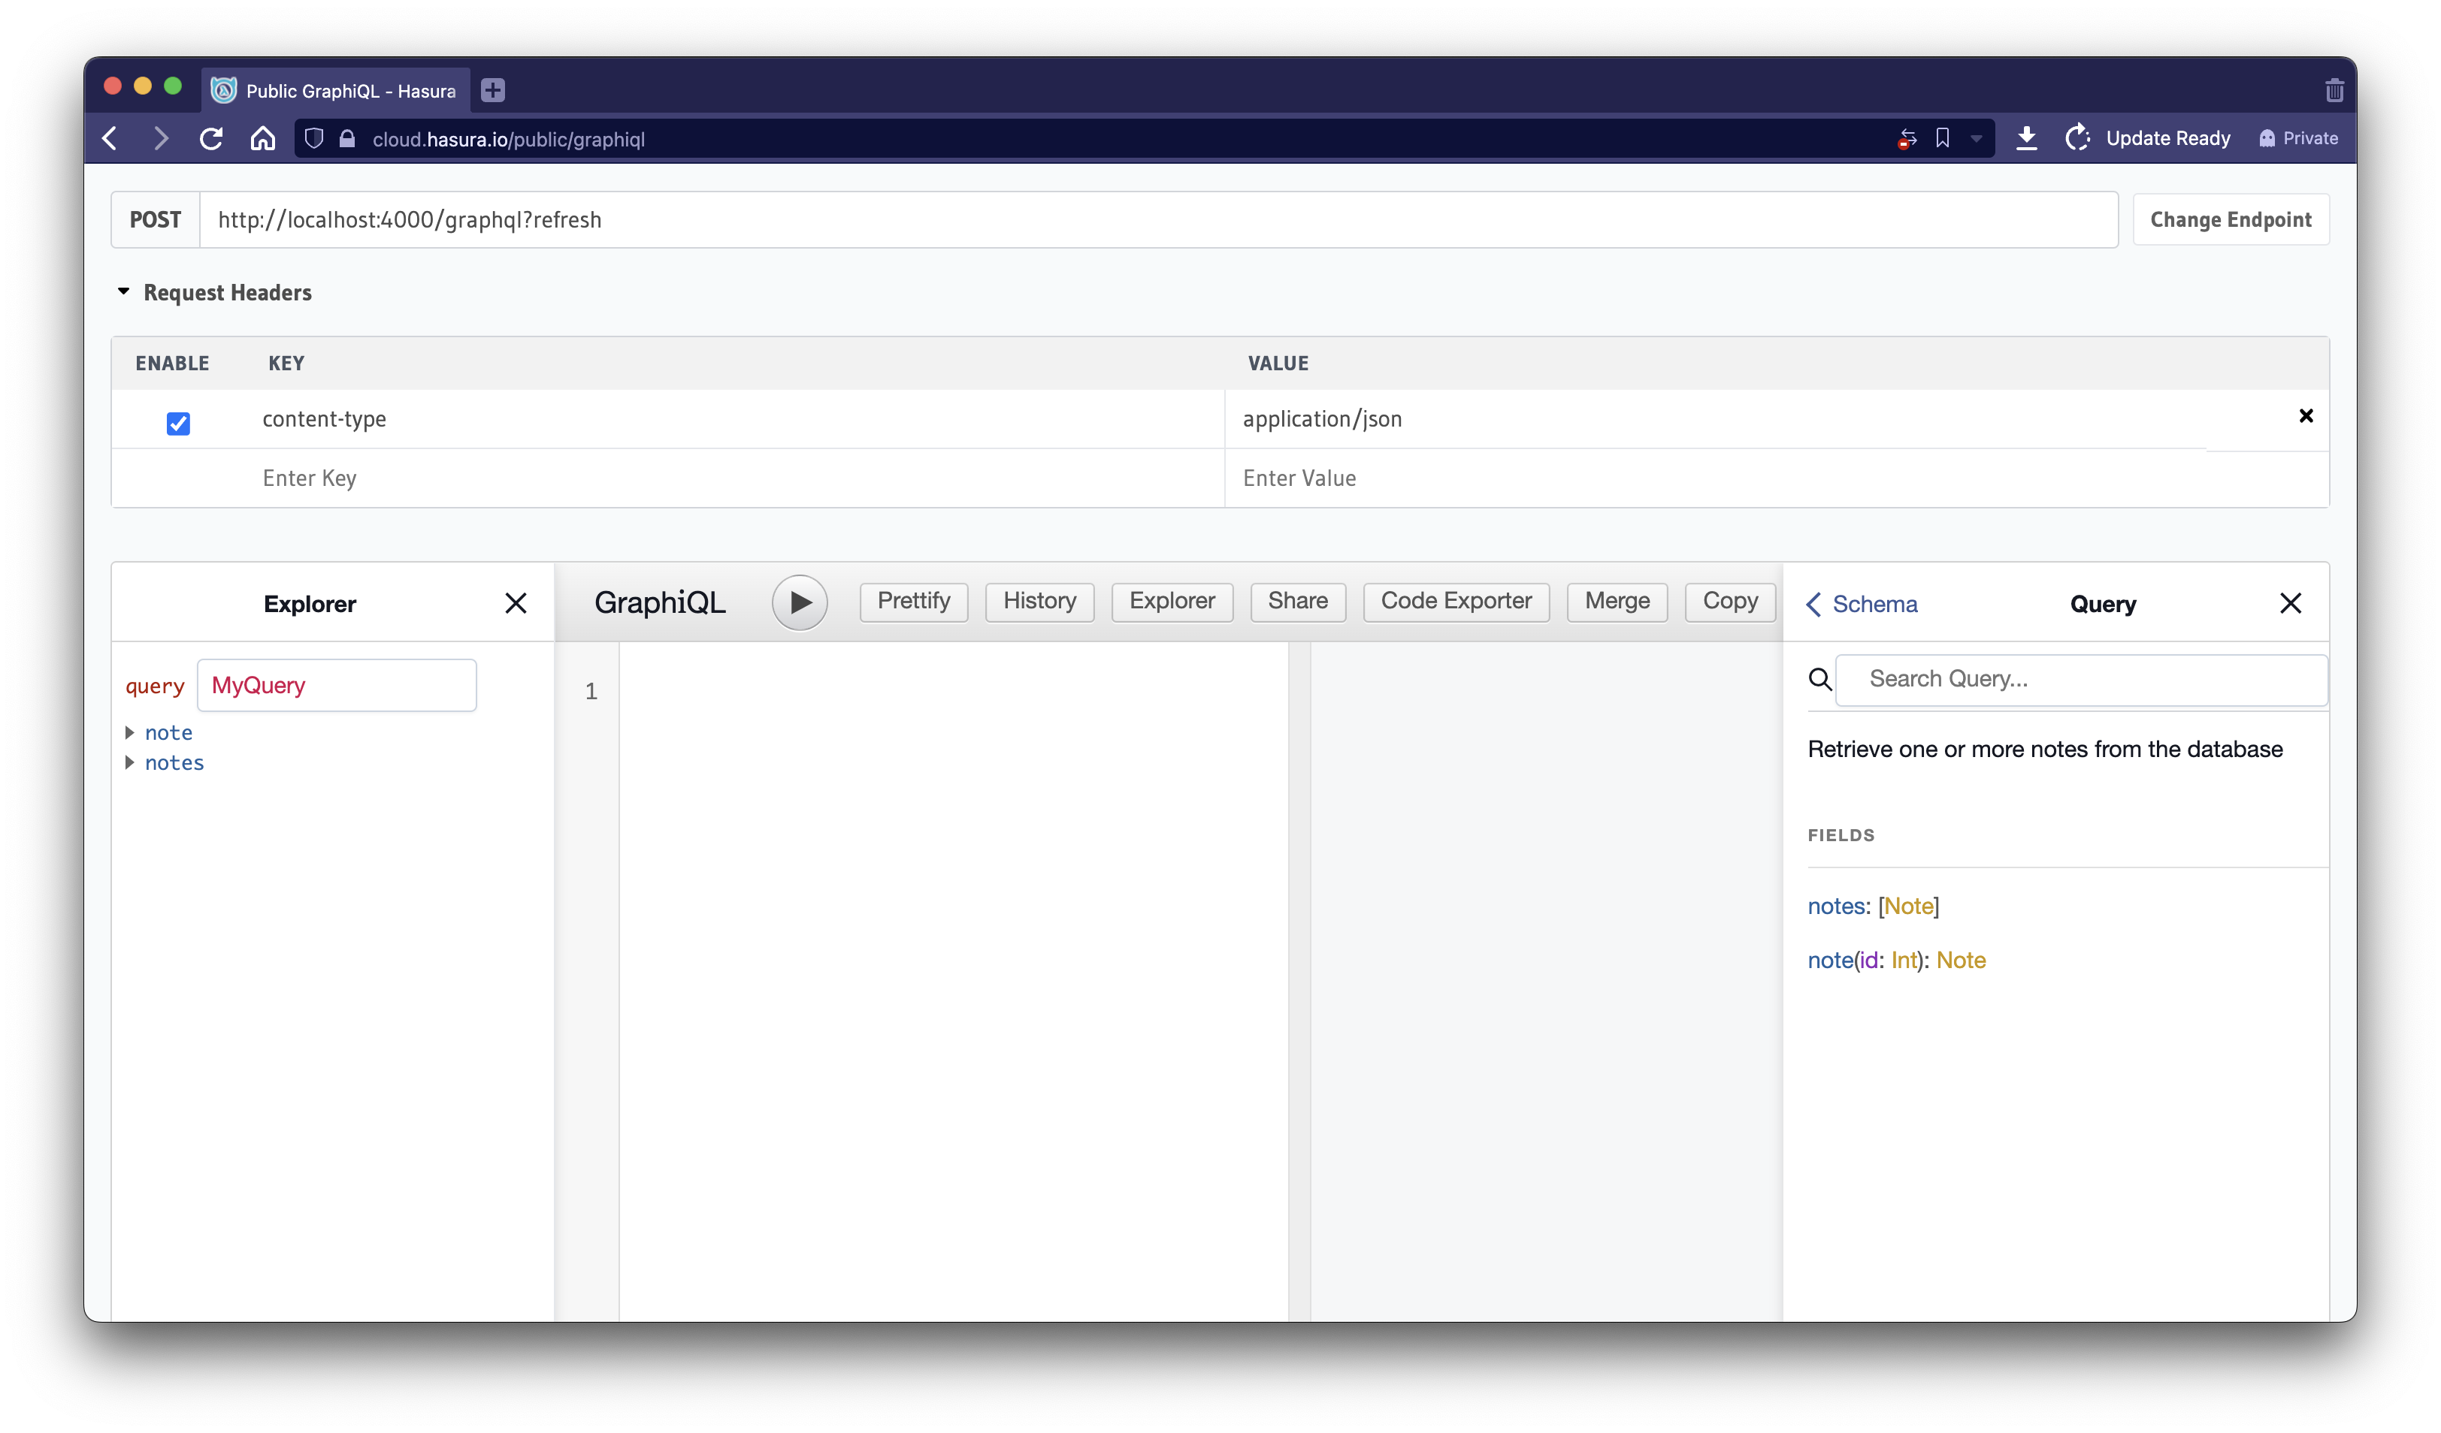Open the History panel
Screen dimensions: 2441x1433
tap(1039, 602)
